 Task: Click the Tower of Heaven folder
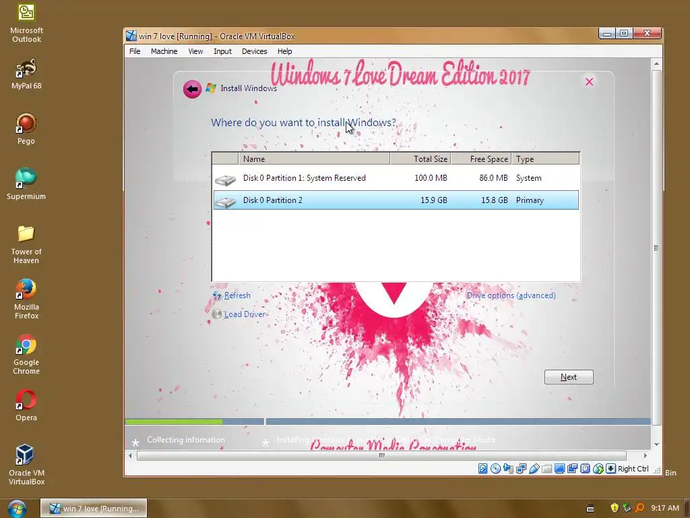(x=26, y=244)
